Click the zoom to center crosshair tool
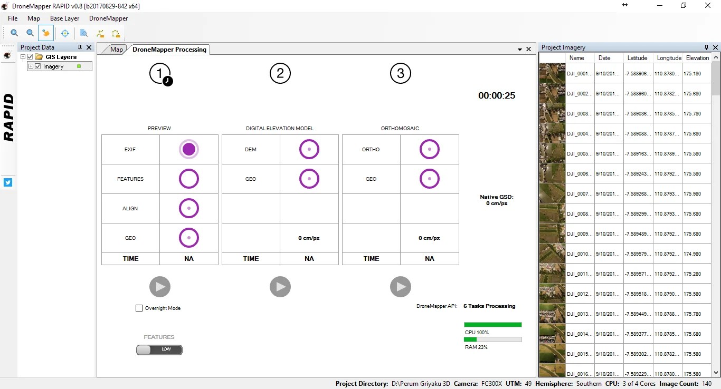The width and height of the screenshot is (721, 389). (65, 33)
